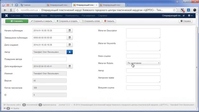
Task: Click the browser address bar URL
Action: tap(94, 10)
